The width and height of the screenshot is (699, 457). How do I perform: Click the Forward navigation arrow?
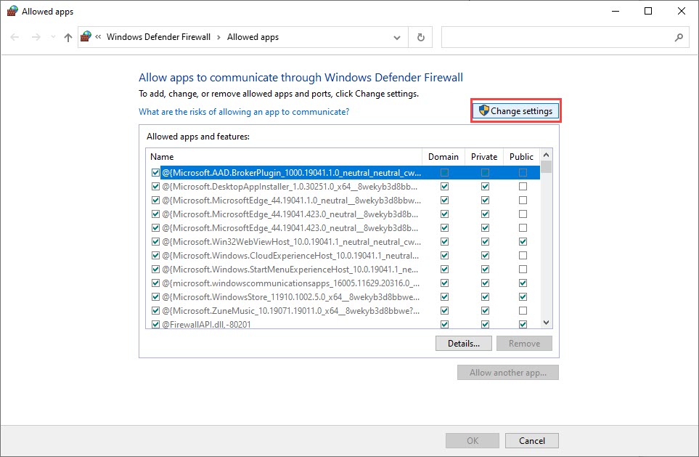click(x=36, y=37)
